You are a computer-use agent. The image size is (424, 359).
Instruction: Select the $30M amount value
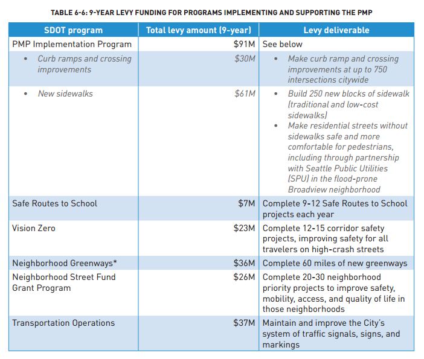click(x=245, y=59)
